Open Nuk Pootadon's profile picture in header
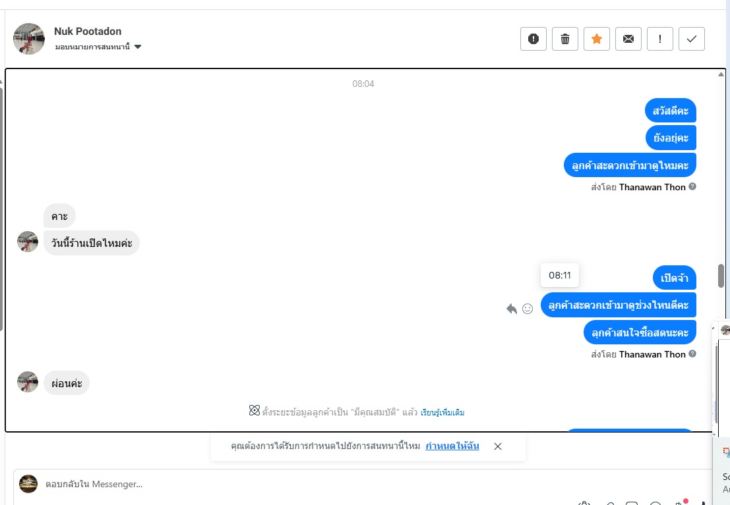This screenshot has width=730, height=505. click(x=29, y=39)
